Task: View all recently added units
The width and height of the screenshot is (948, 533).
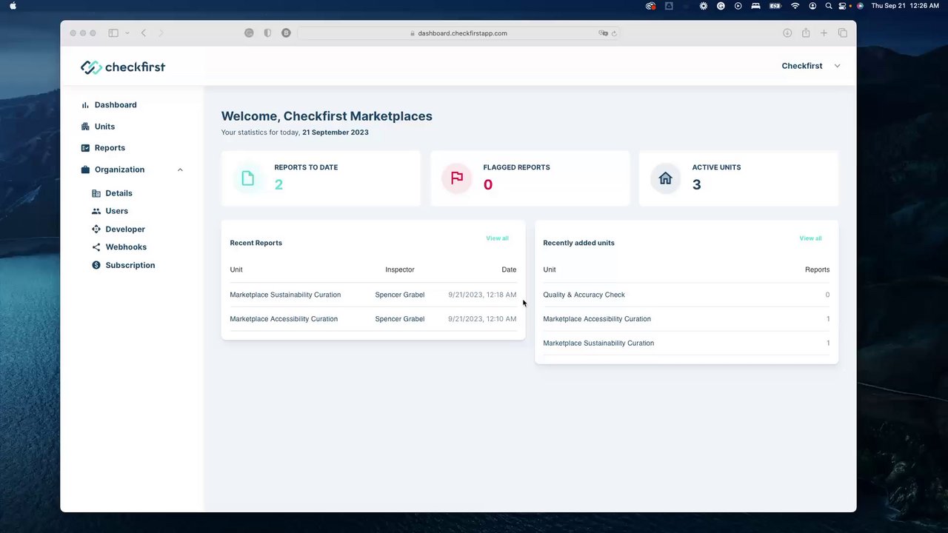Action: click(810, 238)
